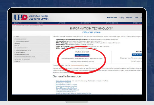
Task: Select Wireless in the sidebar
Action: point(17,46)
